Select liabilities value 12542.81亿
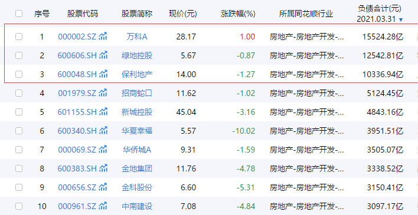Viewport: 418px width, 215px height. point(383,55)
